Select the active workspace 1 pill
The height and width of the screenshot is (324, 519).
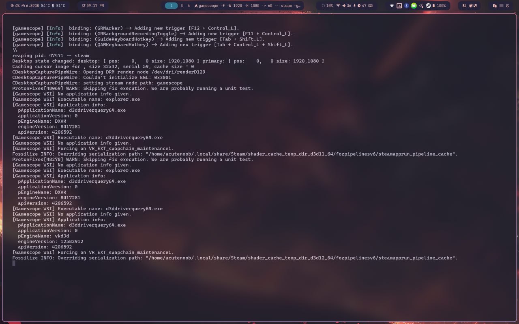click(x=171, y=6)
